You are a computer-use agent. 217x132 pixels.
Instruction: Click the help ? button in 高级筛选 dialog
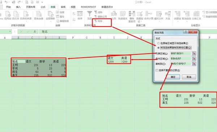186,32
